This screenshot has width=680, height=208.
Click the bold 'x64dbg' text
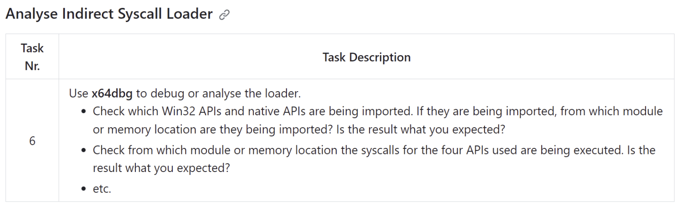[x=112, y=93]
